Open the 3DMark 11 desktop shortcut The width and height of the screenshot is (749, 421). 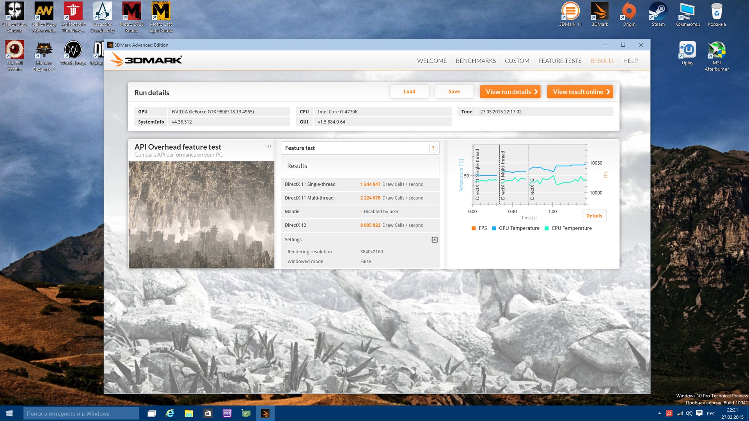coord(570,12)
